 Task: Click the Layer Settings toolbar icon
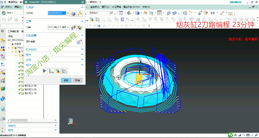(x=185, y=13)
